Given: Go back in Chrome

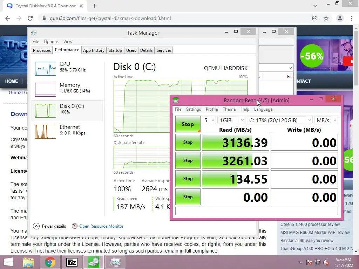Looking at the screenshot, I should 8,18.
